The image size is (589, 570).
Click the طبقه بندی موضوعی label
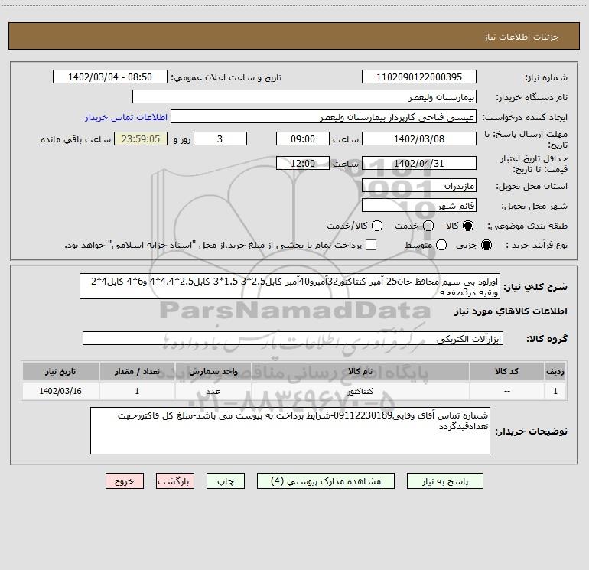click(x=527, y=226)
